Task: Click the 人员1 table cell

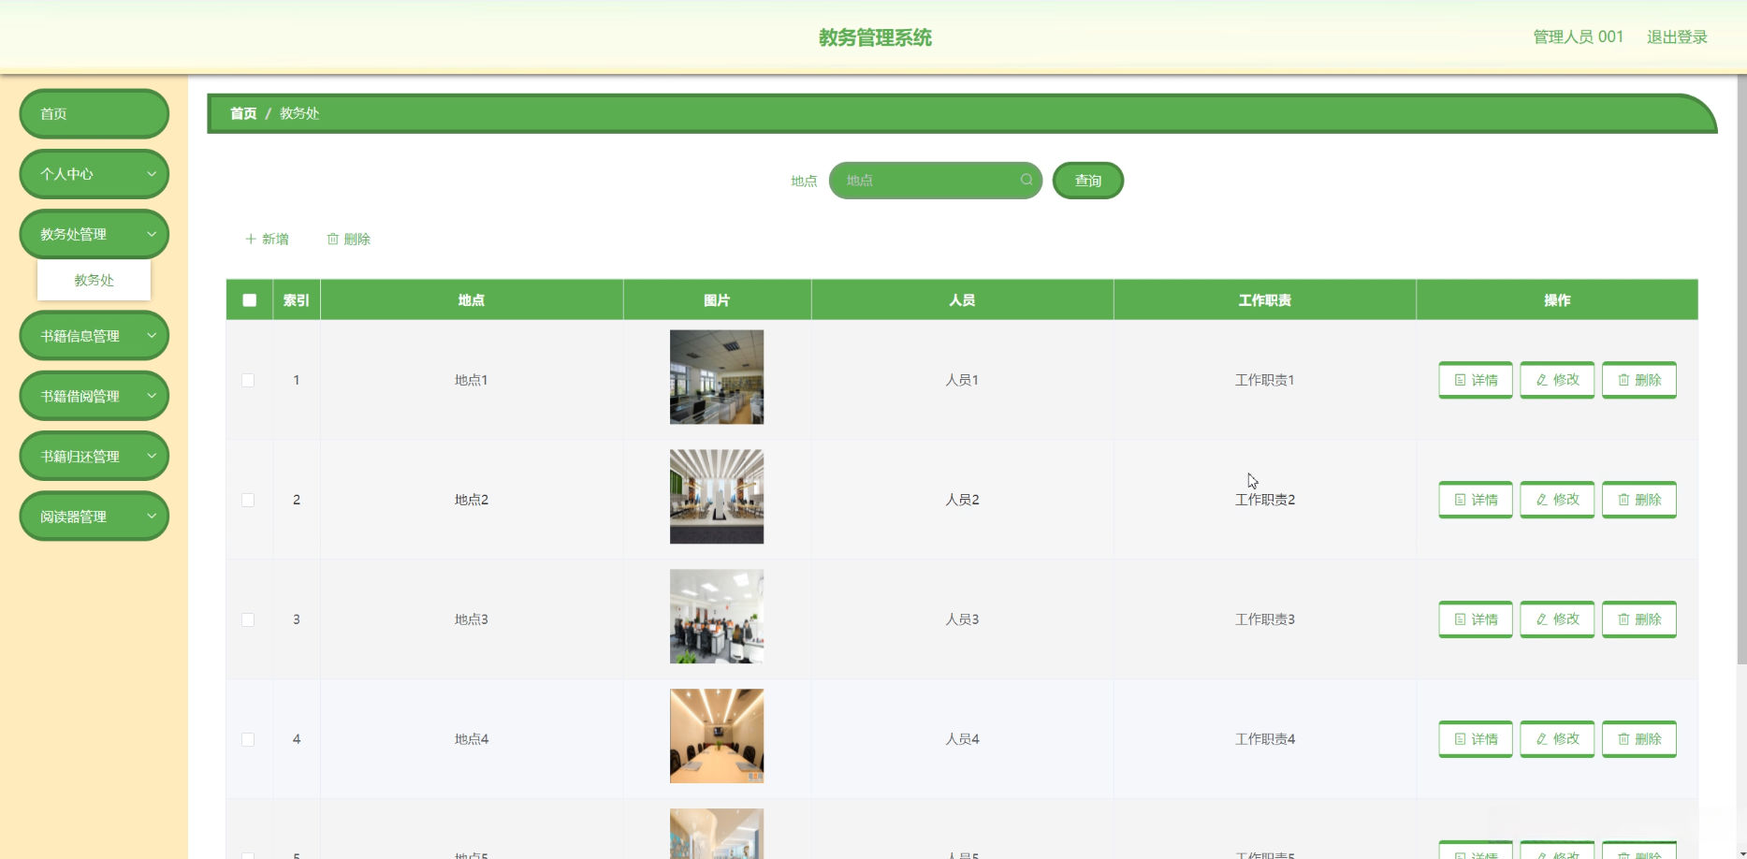Action: (x=962, y=380)
